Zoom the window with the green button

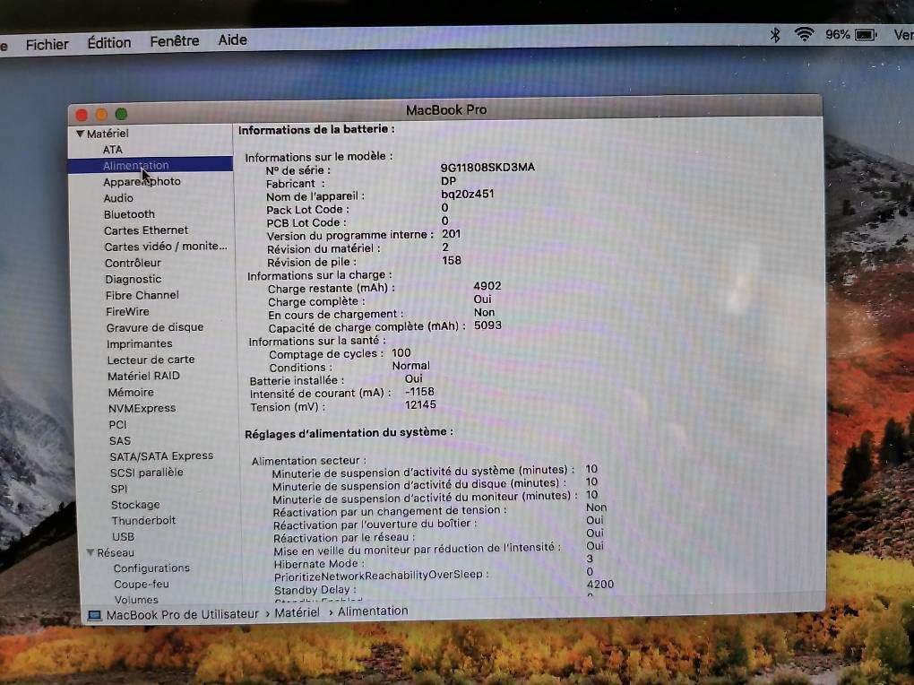point(121,114)
